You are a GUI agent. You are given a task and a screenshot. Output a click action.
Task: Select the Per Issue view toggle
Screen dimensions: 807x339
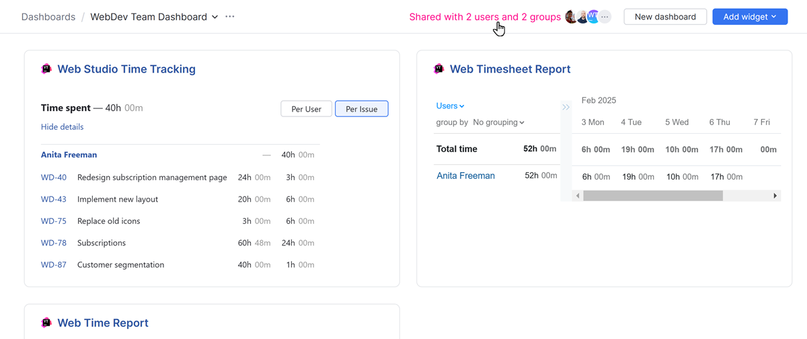(x=361, y=109)
